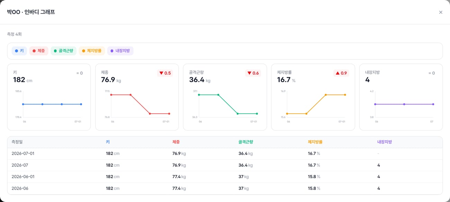450x202 pixels.
Task: Click the 체지방률 up 0.9 change badge
Action: click(x=341, y=73)
